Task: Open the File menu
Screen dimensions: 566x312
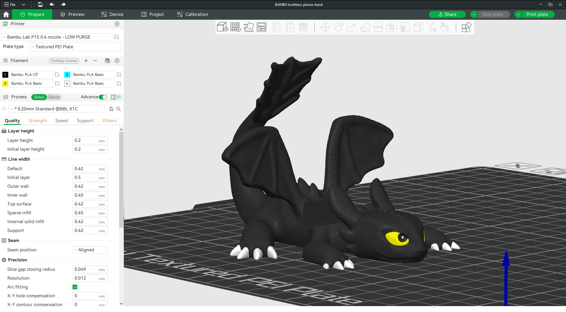Action: tap(10, 4)
